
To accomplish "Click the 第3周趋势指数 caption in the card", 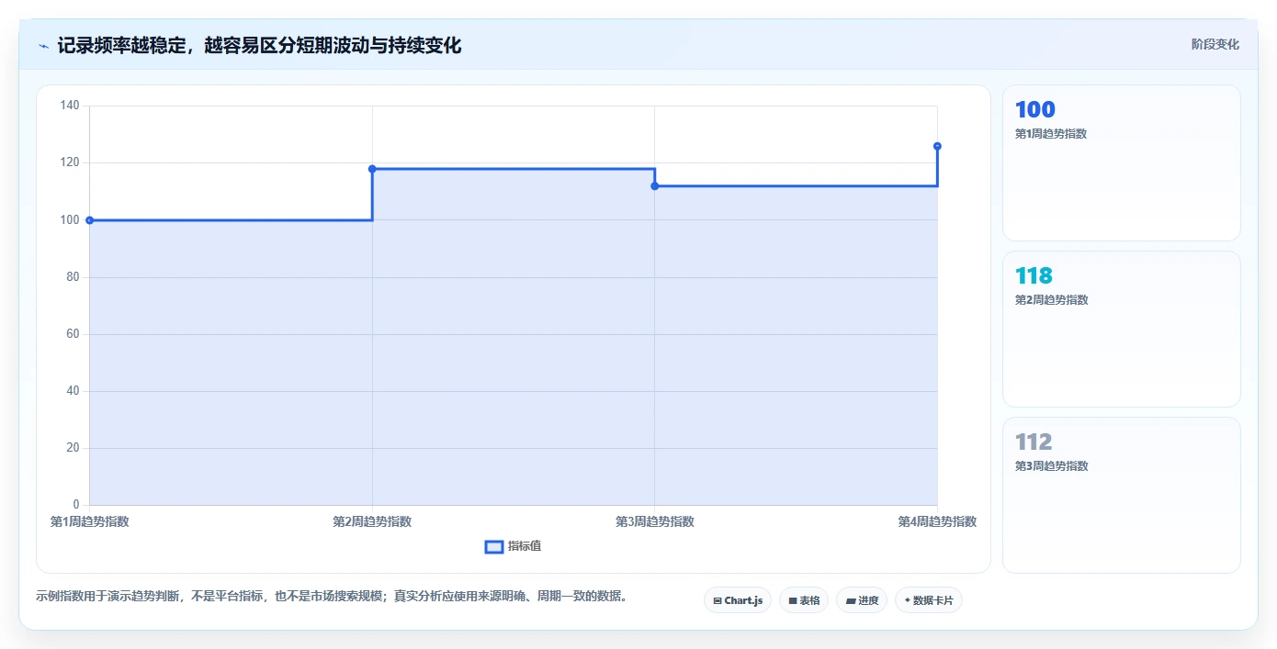I will click(x=1052, y=466).
